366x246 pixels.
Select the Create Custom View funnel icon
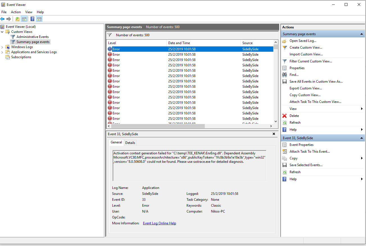point(284,47)
